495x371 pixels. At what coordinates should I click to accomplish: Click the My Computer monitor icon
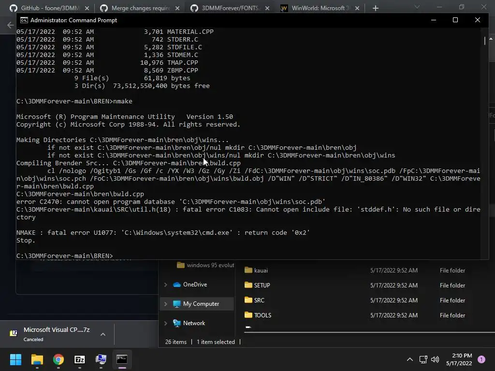pyautogui.click(x=177, y=304)
